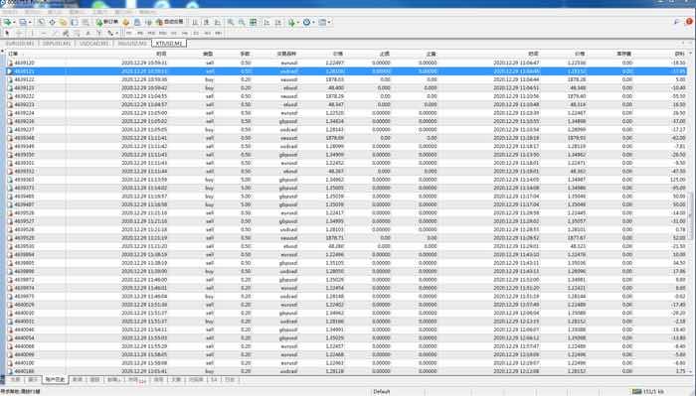
Task: Click the zoom in magnifier icon
Action: coord(231,22)
